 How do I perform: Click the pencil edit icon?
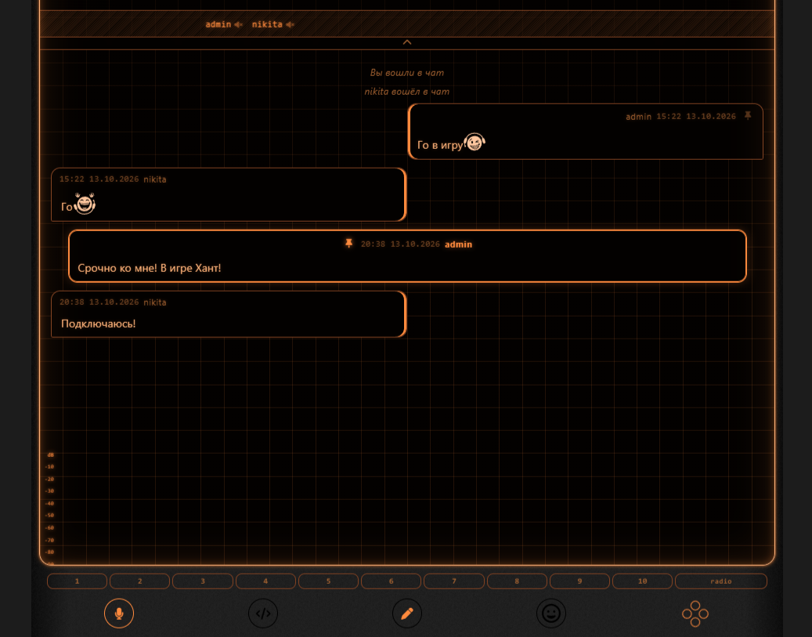pyautogui.click(x=407, y=613)
